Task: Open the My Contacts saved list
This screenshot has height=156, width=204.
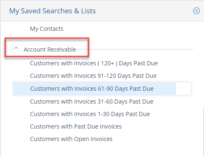Action: tap(47, 29)
